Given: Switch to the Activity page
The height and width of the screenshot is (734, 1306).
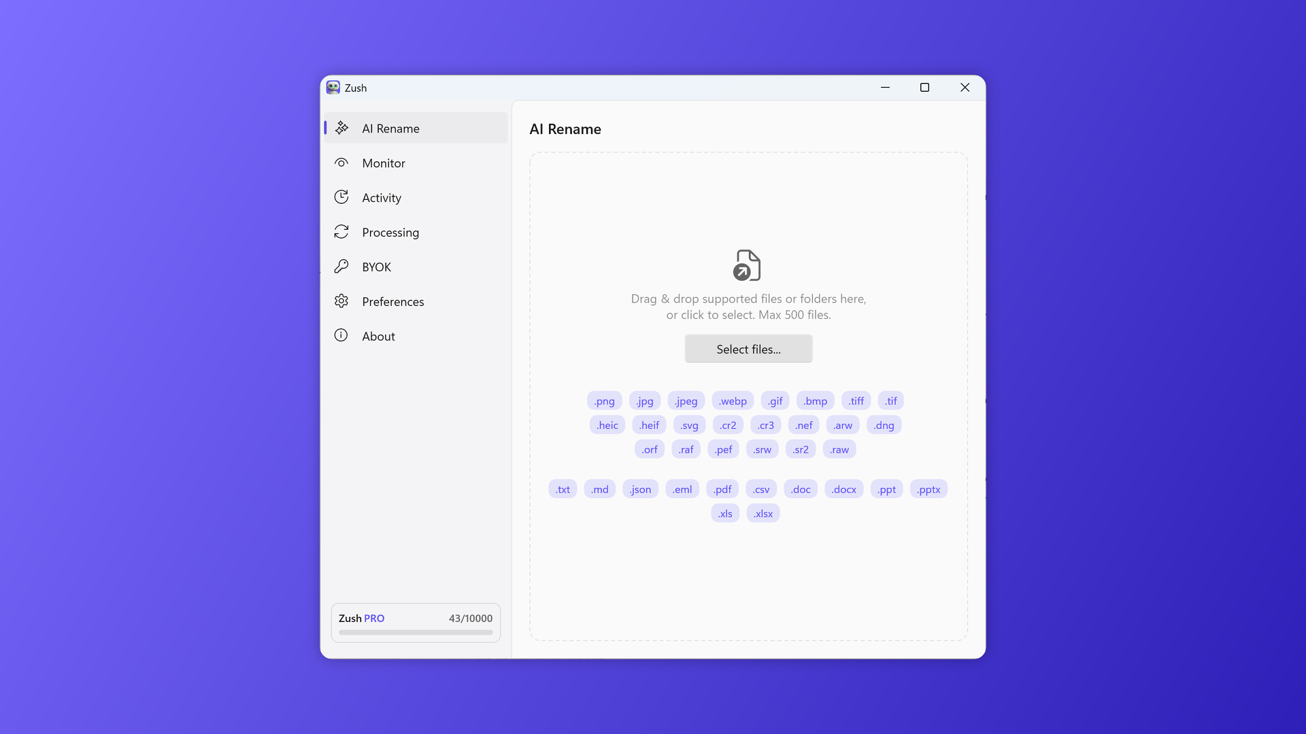Looking at the screenshot, I should tap(382, 198).
